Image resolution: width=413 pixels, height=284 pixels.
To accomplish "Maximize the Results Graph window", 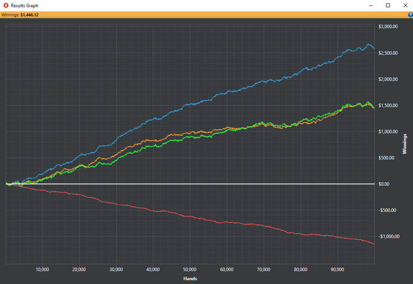I will click(x=388, y=5).
